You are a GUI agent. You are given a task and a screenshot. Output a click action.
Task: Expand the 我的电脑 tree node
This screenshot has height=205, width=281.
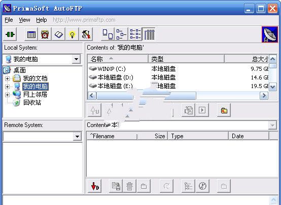pos(7,87)
